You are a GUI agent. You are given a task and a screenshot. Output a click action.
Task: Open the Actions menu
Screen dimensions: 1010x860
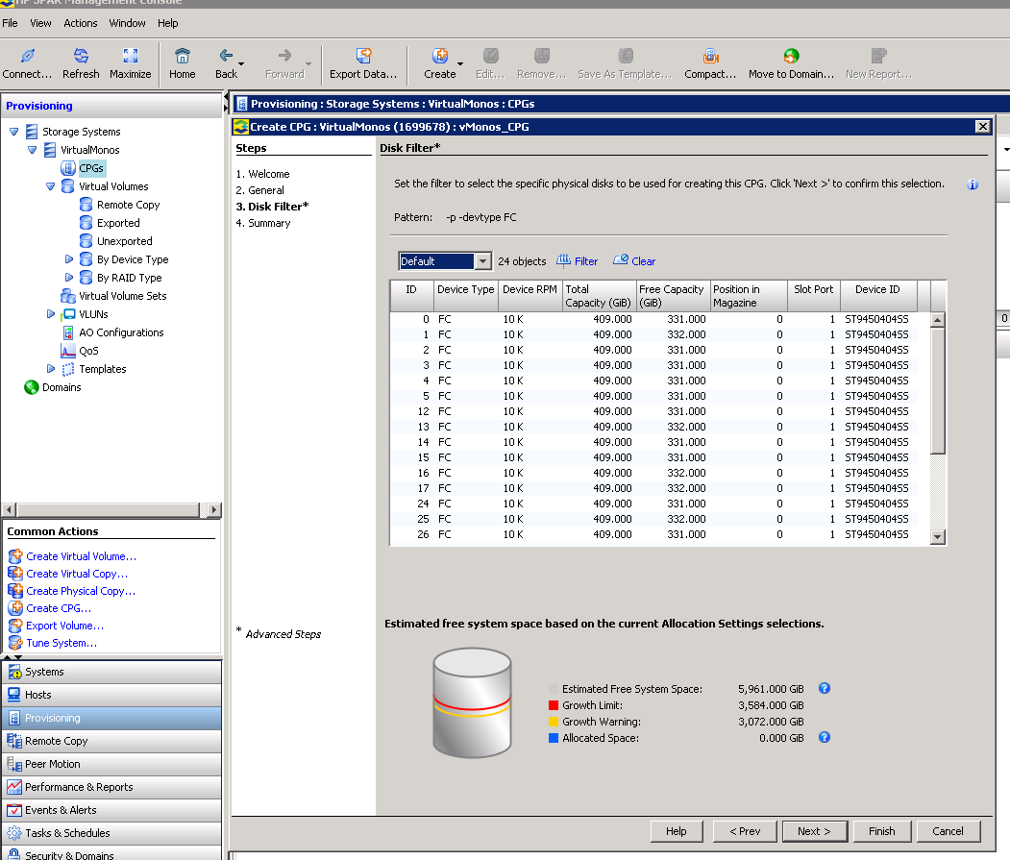click(x=80, y=22)
